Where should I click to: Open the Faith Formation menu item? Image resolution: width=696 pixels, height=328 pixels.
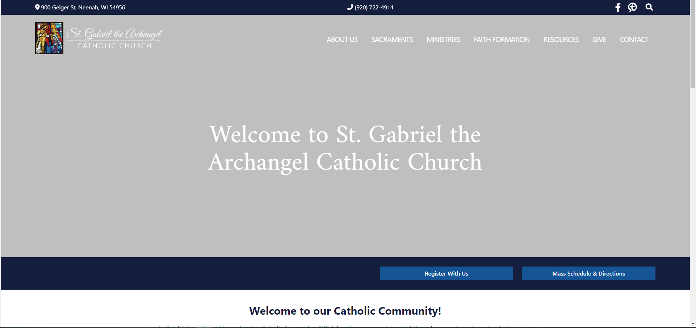(x=502, y=39)
